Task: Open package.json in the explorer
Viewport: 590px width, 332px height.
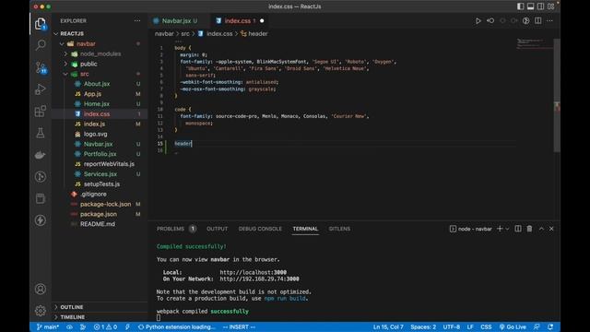Action: (x=99, y=214)
